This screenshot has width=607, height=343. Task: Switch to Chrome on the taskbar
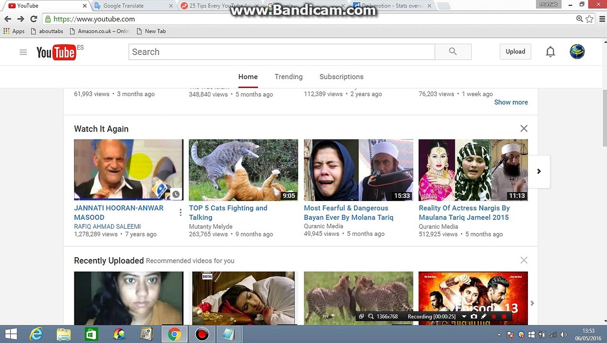[x=174, y=334]
